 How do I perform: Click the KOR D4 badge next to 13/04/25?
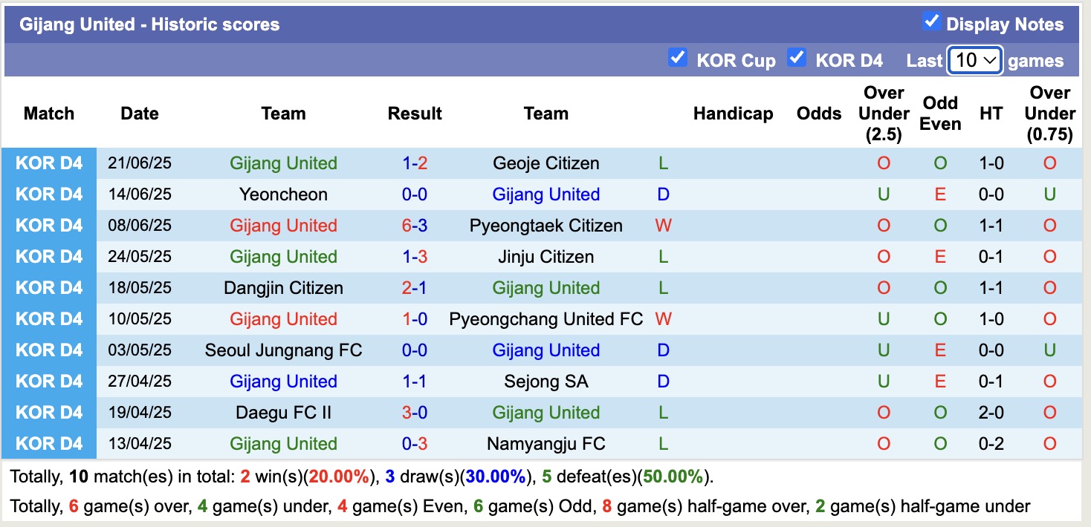tap(49, 443)
